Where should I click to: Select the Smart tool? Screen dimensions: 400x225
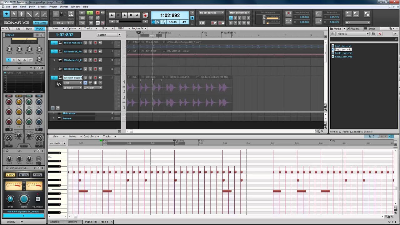click(x=6, y=14)
